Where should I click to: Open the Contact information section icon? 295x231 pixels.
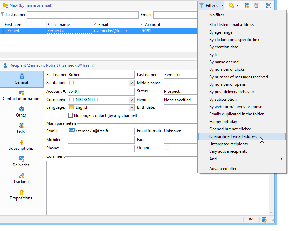pos(21,92)
